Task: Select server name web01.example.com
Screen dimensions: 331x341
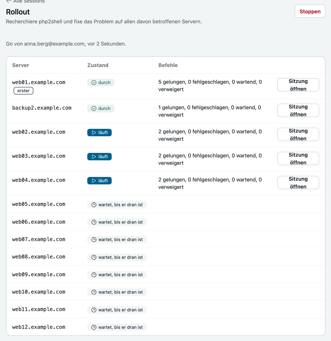Action: [x=39, y=82]
